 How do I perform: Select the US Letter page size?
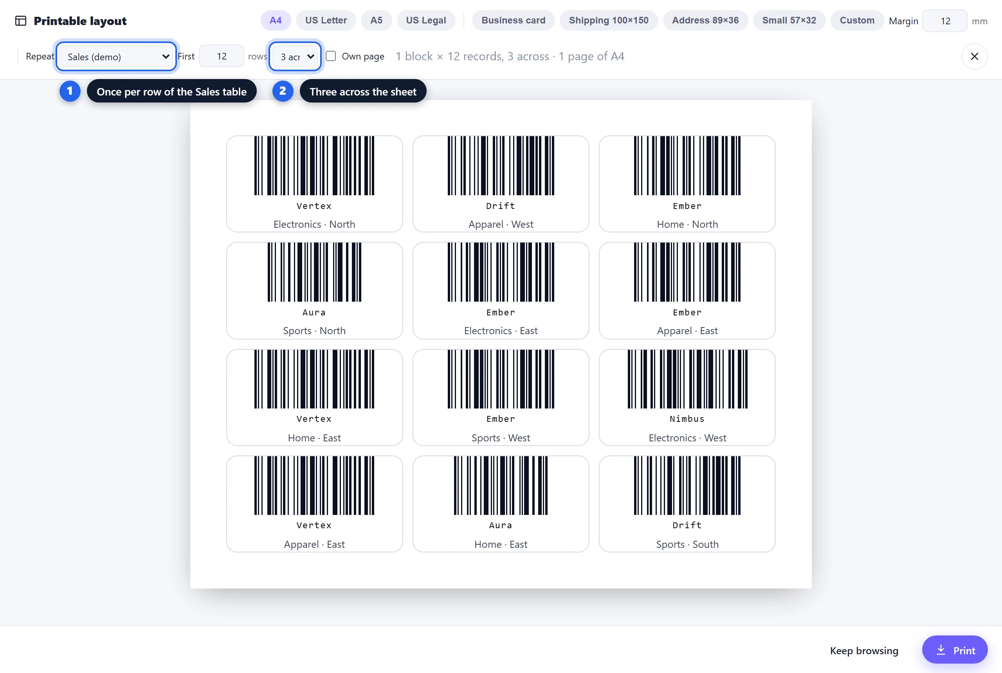point(326,20)
